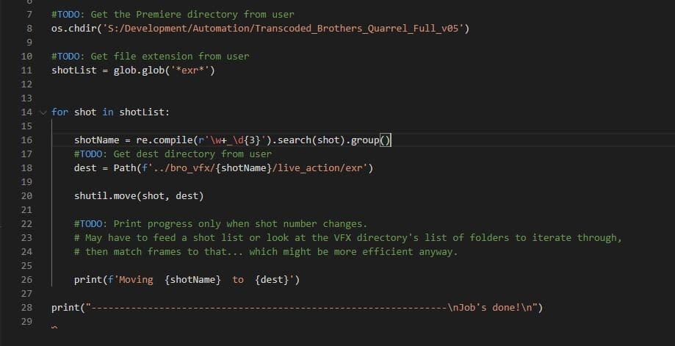Image resolution: width=675 pixels, height=346 pixels.
Task: Click line number 28 in the gutter
Action: pyautogui.click(x=27, y=307)
